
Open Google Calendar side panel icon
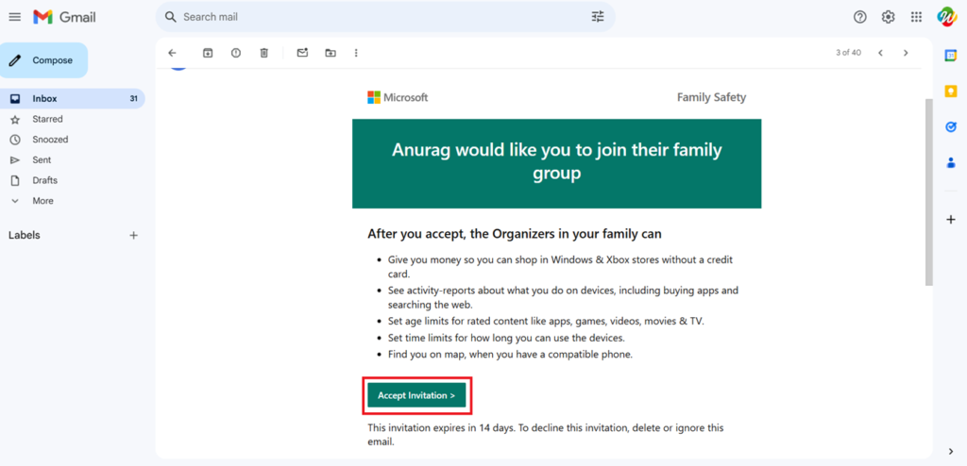[x=951, y=56]
